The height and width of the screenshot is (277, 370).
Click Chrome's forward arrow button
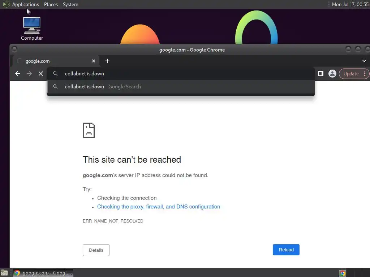29,74
